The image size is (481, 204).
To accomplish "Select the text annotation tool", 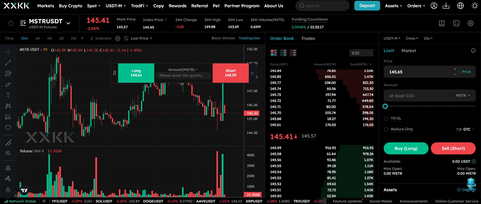I will (x=8, y=95).
